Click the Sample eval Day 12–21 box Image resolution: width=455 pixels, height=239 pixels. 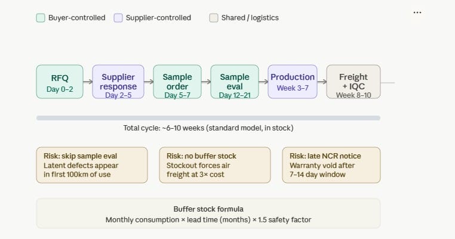click(x=235, y=82)
